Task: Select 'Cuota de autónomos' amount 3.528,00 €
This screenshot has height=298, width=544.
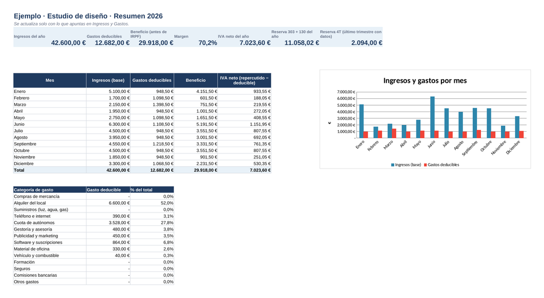Action: [x=108, y=223]
